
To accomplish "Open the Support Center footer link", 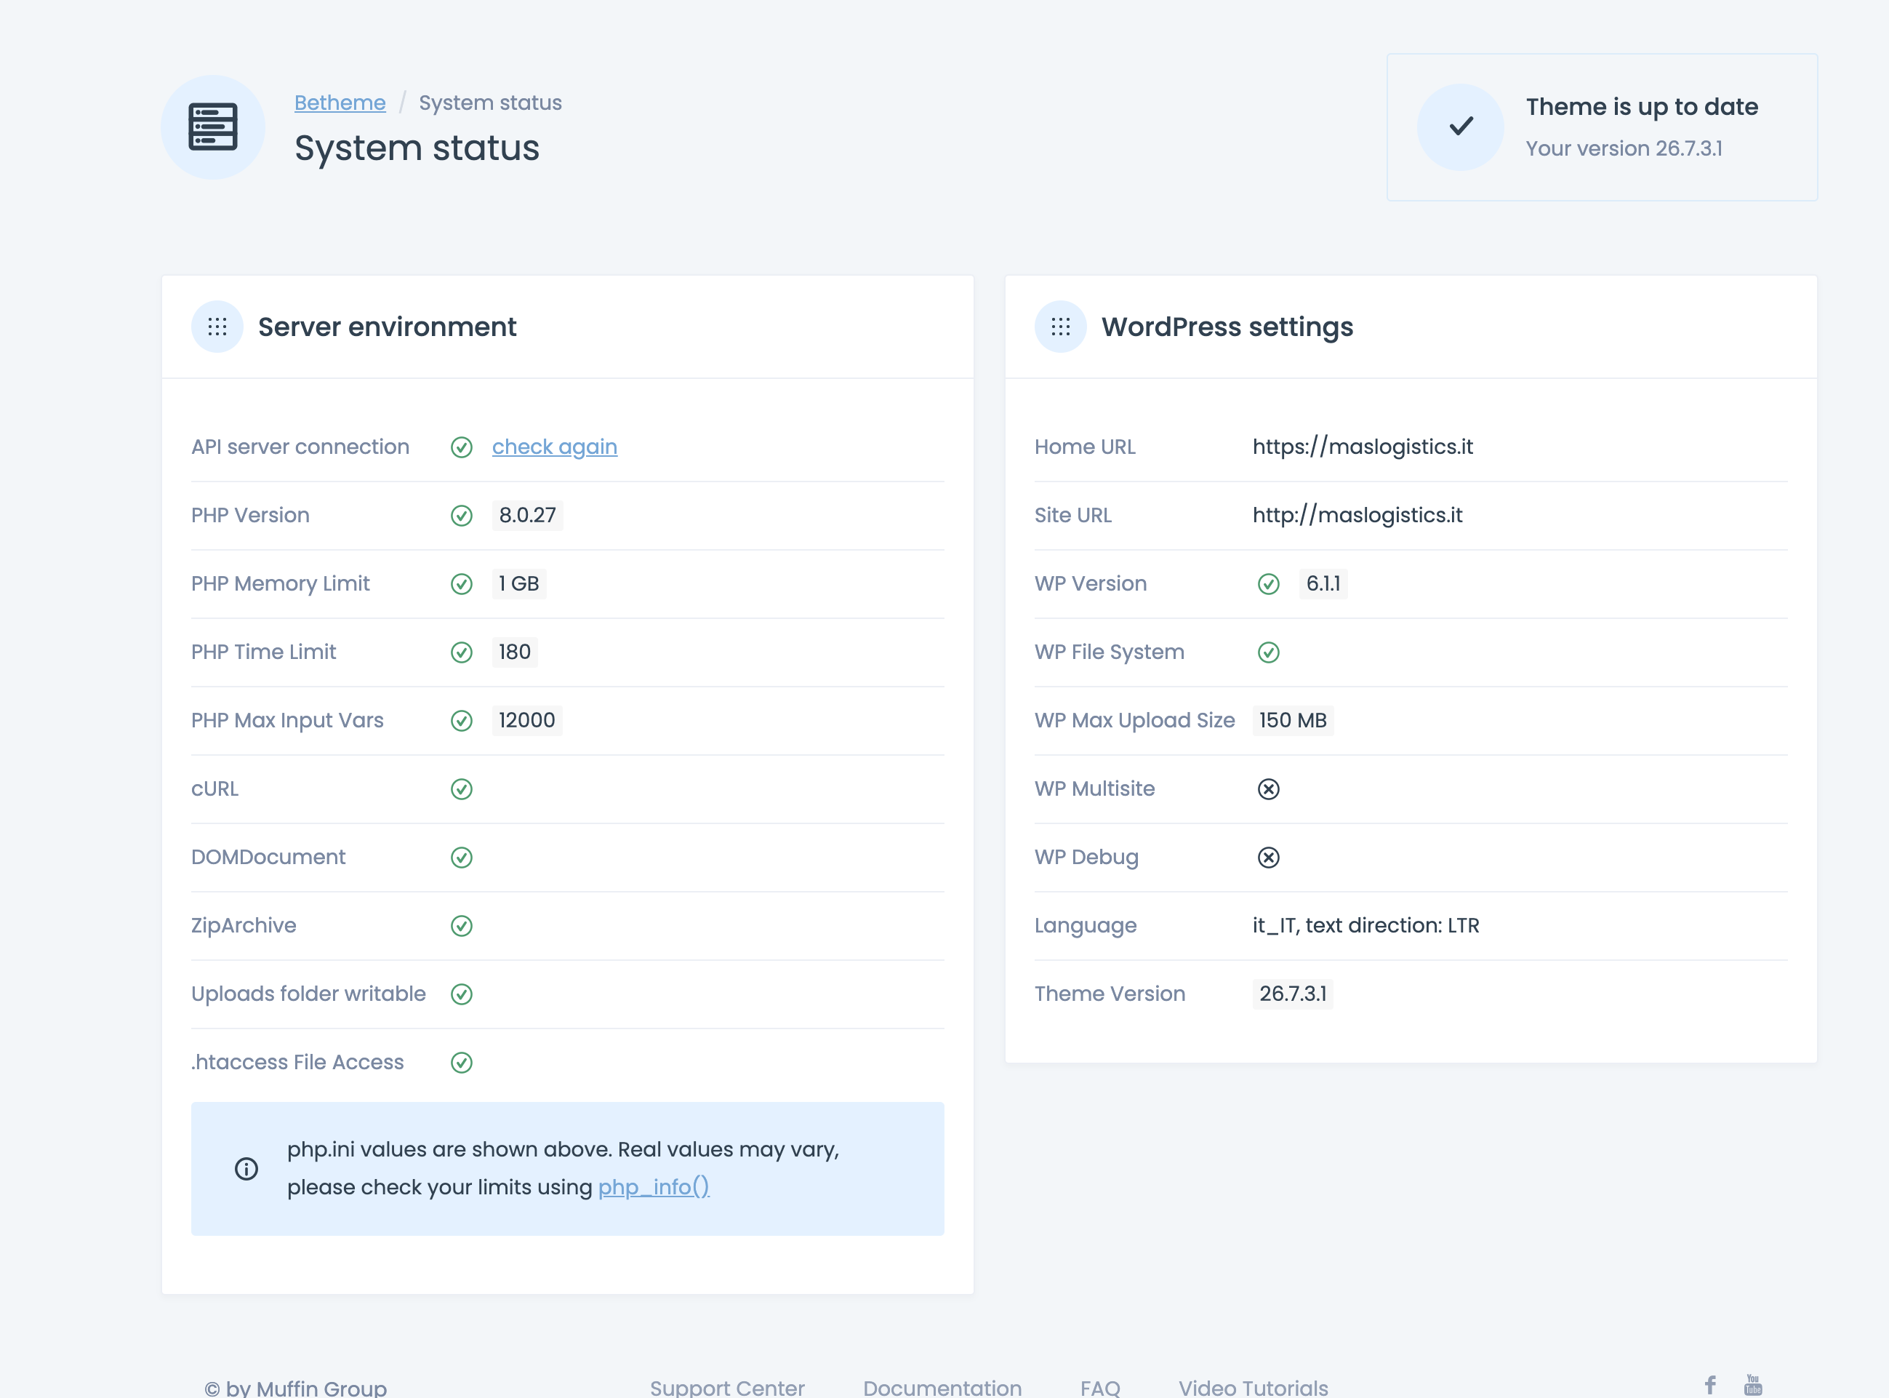I will point(726,1388).
